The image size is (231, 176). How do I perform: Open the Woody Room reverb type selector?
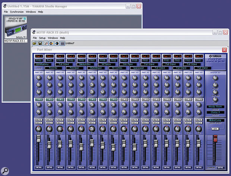(215, 106)
